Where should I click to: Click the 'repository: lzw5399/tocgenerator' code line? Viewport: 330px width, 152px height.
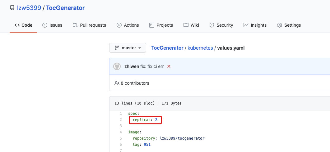coord(169,138)
